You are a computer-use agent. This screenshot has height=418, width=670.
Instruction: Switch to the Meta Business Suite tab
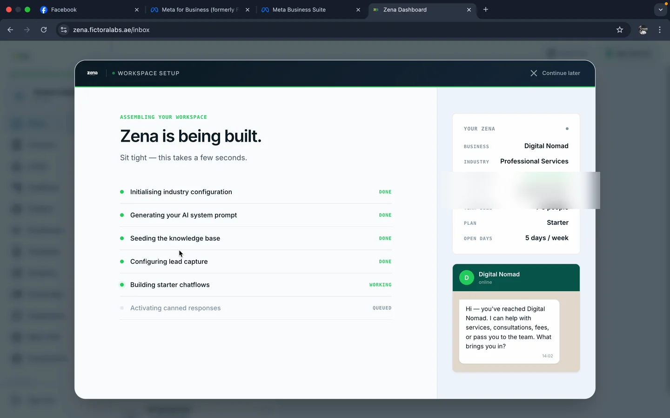pyautogui.click(x=311, y=9)
